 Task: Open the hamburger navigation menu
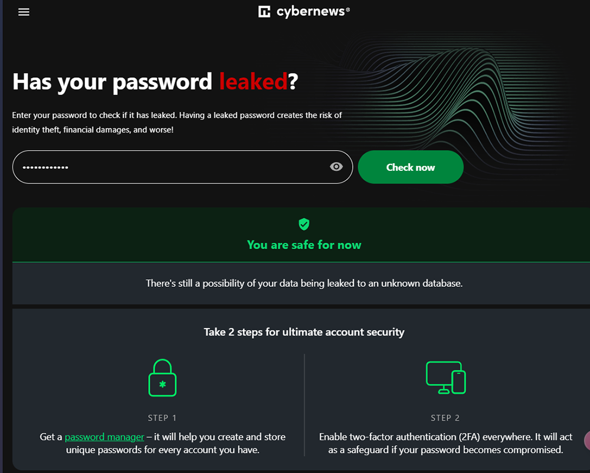(24, 12)
